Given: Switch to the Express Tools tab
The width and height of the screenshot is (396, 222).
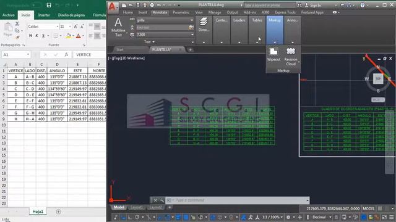Looking at the screenshot, I should coord(285,12).
